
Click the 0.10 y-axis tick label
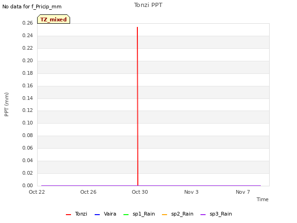pos(27,123)
